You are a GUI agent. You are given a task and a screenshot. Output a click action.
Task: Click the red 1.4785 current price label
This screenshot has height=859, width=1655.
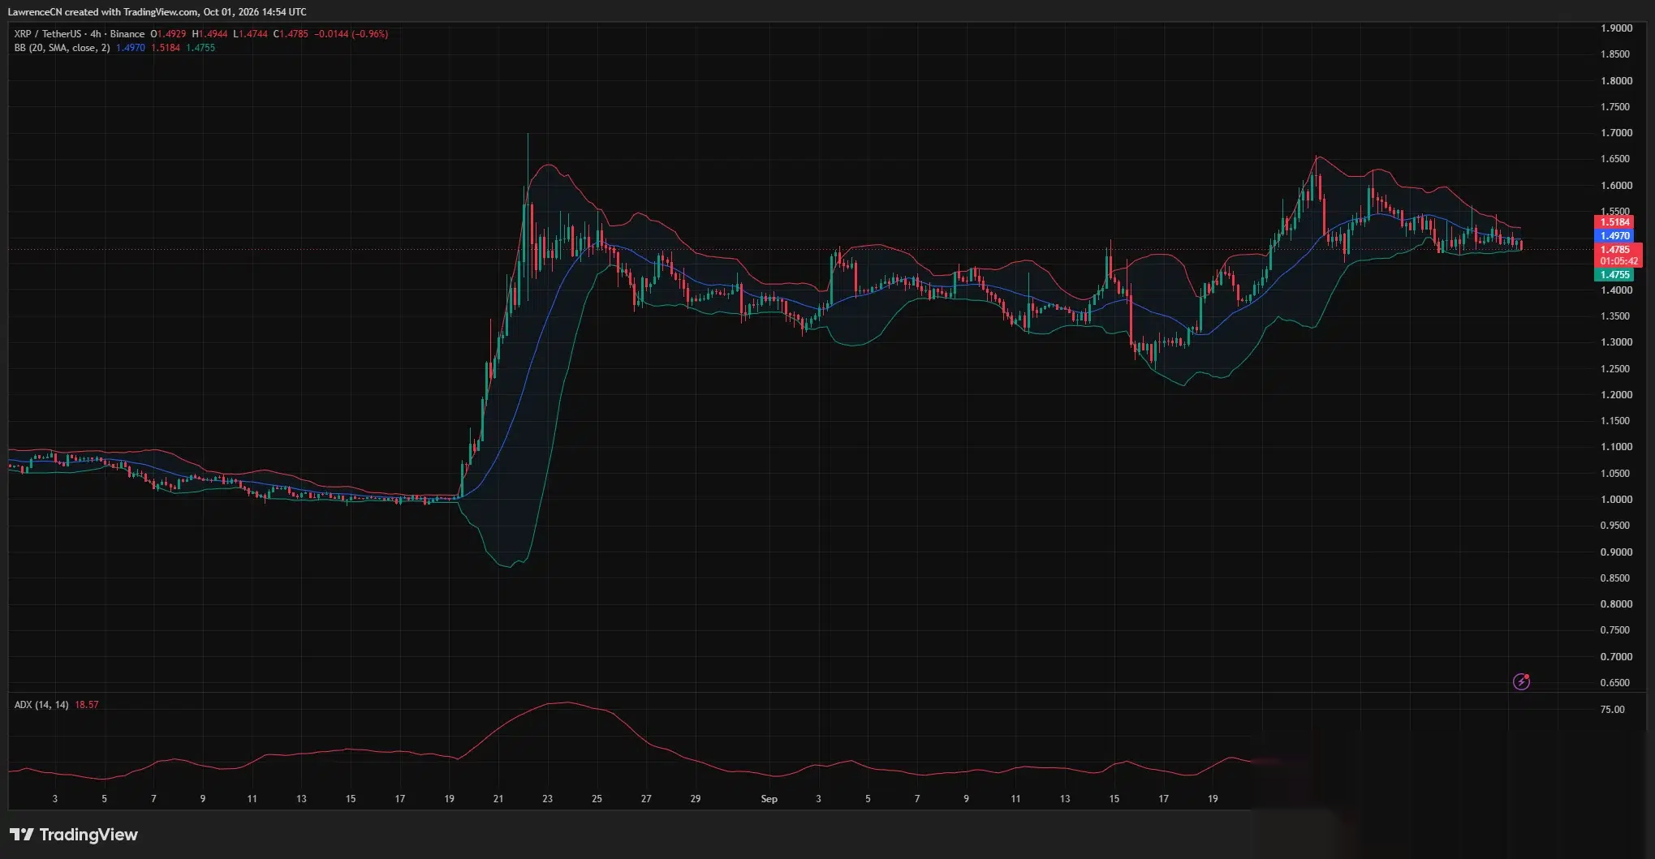pos(1617,250)
